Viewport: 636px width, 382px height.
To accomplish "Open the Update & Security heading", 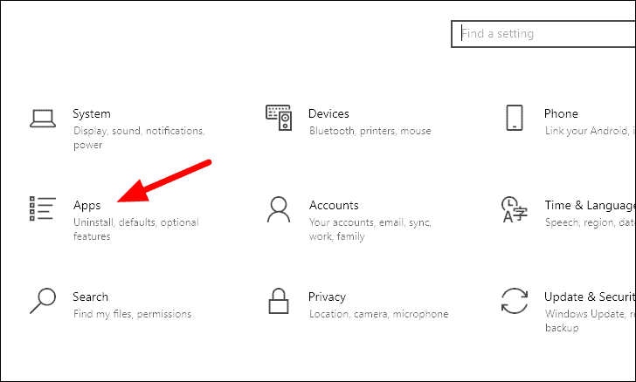I will tap(590, 297).
